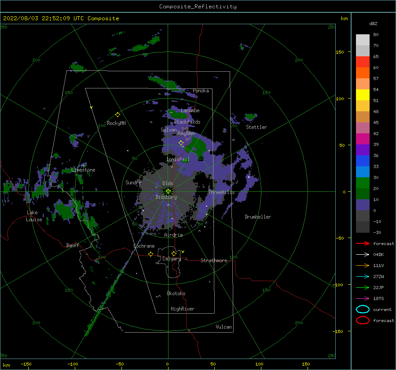Select the orange 111V arrow icon
Image resolution: width=396 pixels, height=370 pixels.
point(363,265)
